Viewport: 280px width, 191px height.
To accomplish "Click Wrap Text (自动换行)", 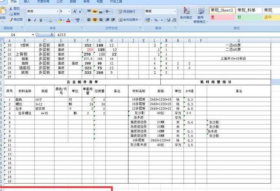I will click(x=127, y=11).
